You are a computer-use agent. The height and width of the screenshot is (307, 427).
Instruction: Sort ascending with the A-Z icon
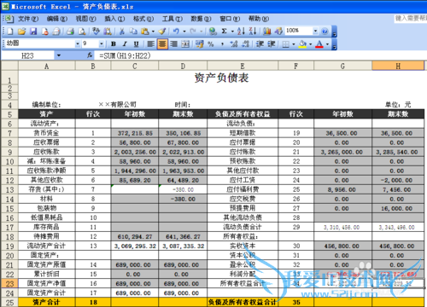click(x=241, y=31)
